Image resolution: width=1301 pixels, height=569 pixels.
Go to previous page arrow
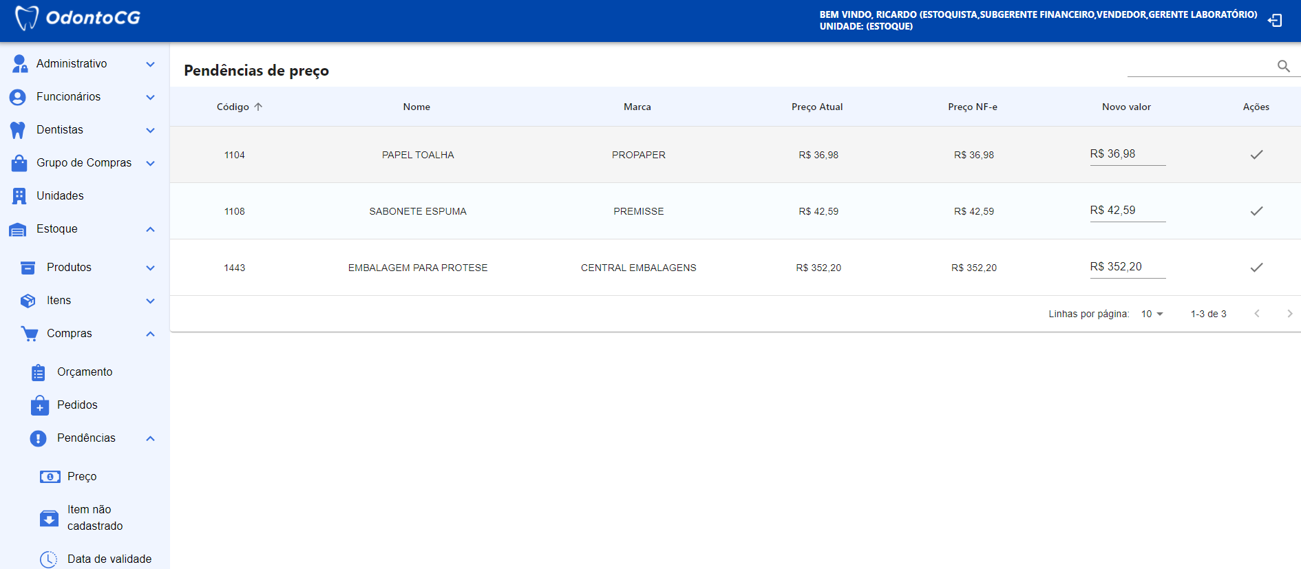[1257, 314]
